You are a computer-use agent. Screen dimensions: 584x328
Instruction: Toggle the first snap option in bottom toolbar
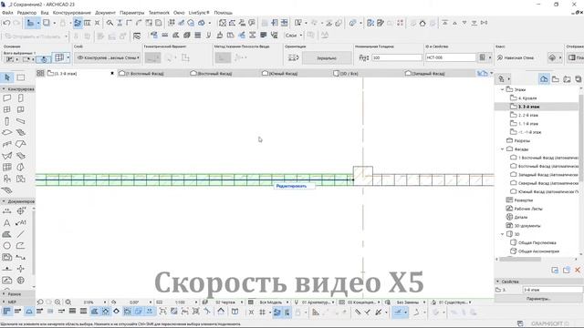click(x=6, y=312)
